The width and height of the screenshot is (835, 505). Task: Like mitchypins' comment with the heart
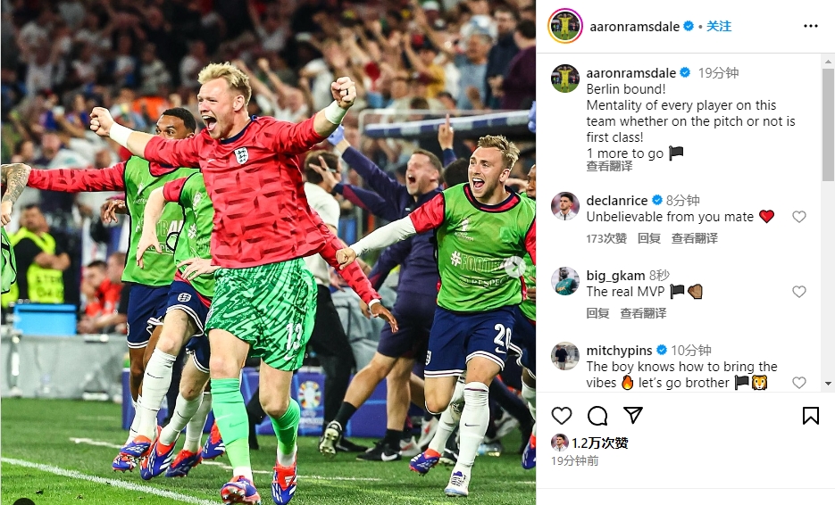click(x=798, y=383)
